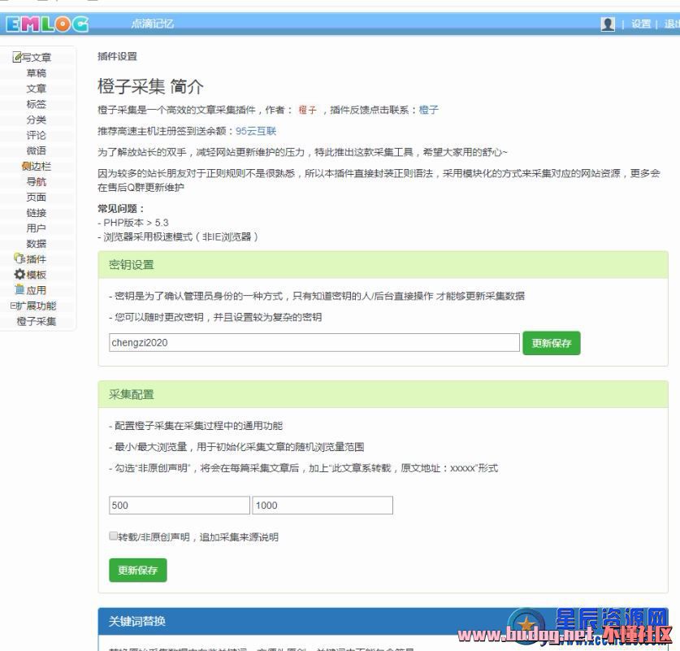Open 评论 in the sidebar menu
Image resolution: width=680 pixels, height=651 pixels.
click(37, 135)
